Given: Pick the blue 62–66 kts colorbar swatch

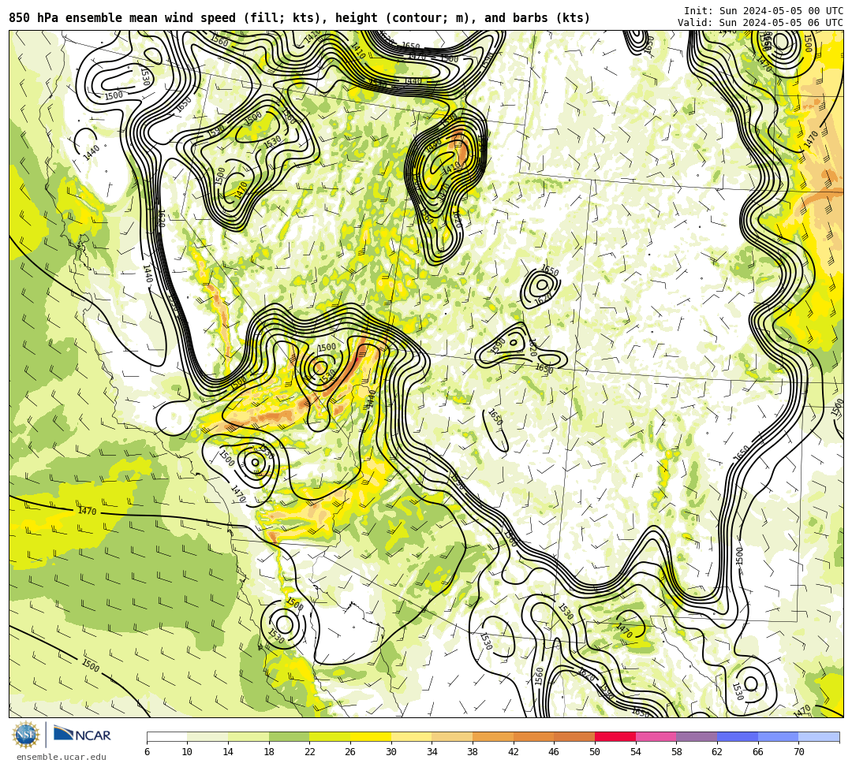Looking at the screenshot, I should 738,736.
